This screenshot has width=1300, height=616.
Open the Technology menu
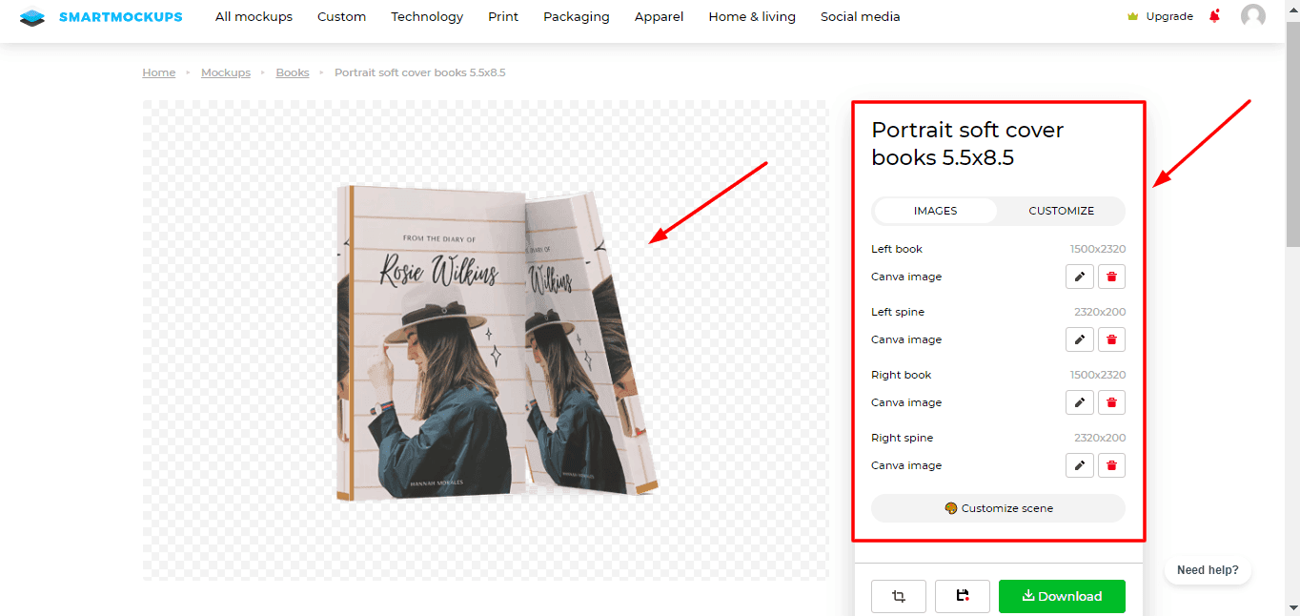427,16
